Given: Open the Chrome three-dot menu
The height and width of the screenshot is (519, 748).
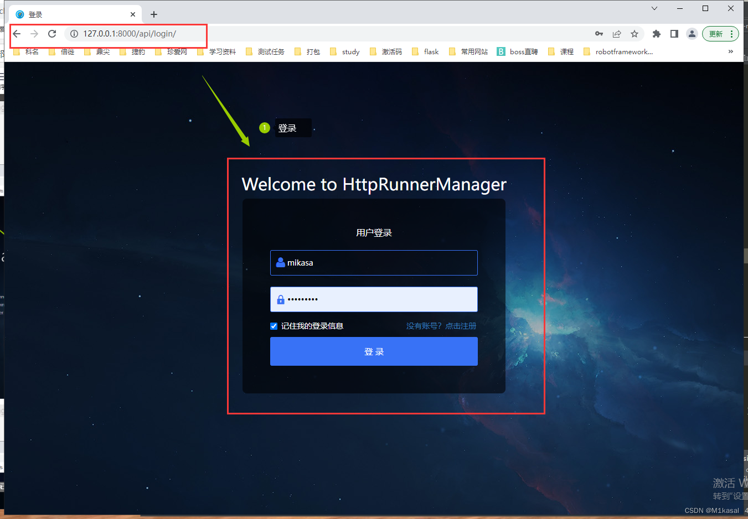Looking at the screenshot, I should point(732,34).
